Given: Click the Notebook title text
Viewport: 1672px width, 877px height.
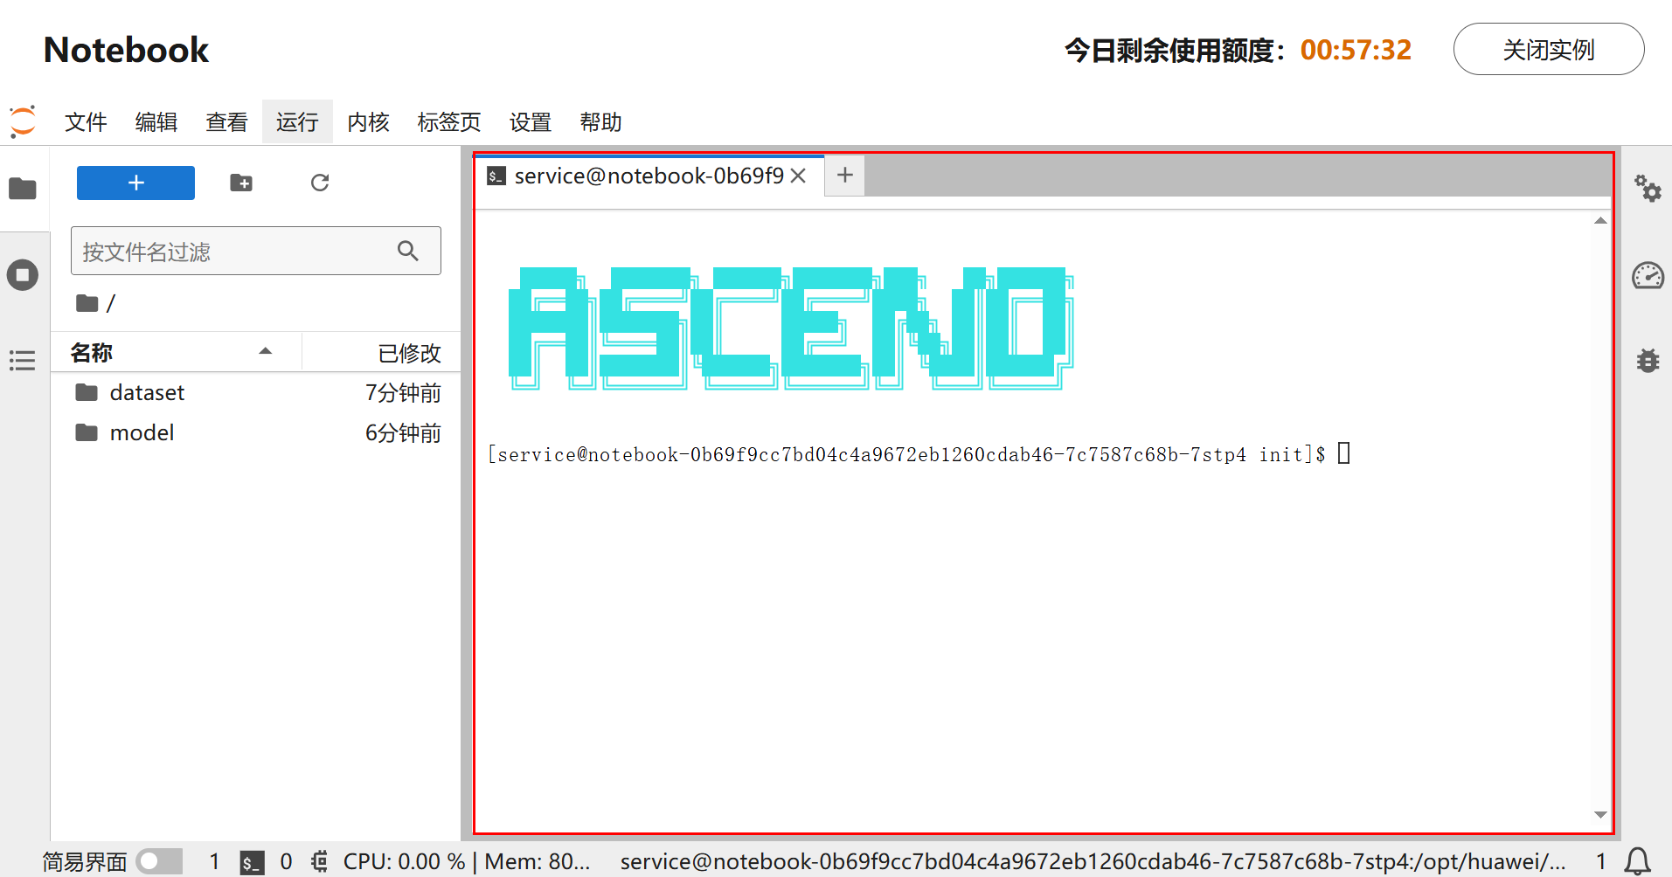Looking at the screenshot, I should coord(127,50).
